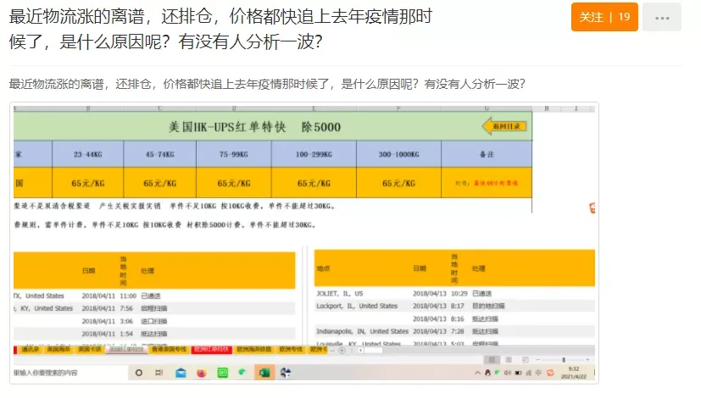Open QQ penguin icon in system tray
This screenshot has width=701, height=398.
[487, 373]
